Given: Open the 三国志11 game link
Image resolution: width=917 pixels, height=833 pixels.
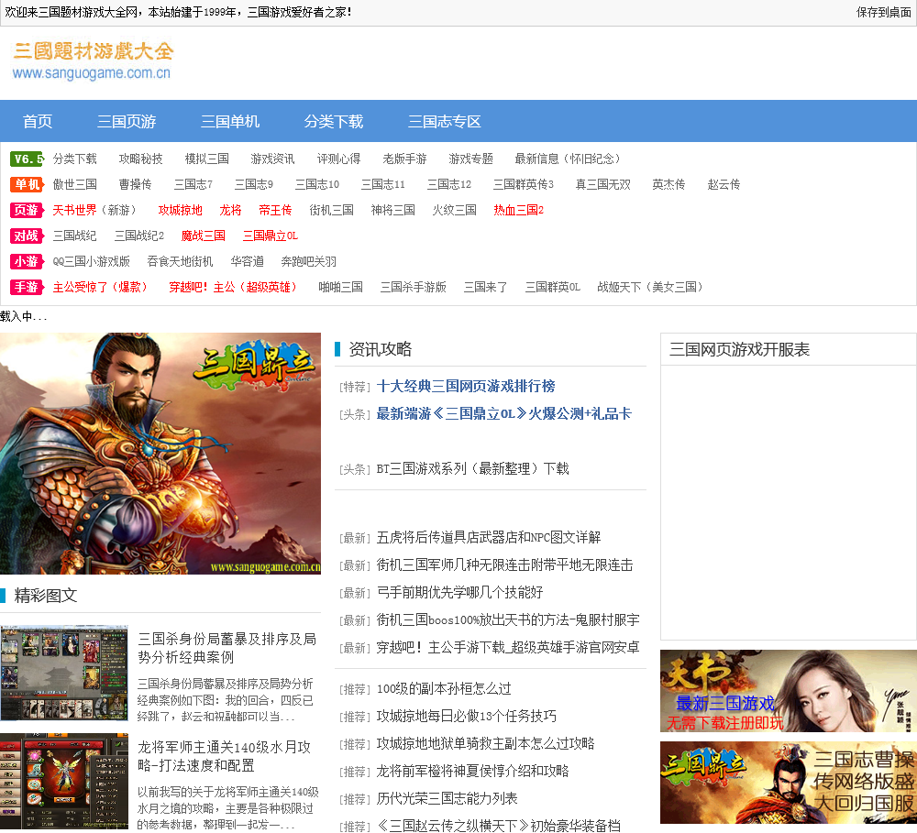Looking at the screenshot, I should 383,185.
